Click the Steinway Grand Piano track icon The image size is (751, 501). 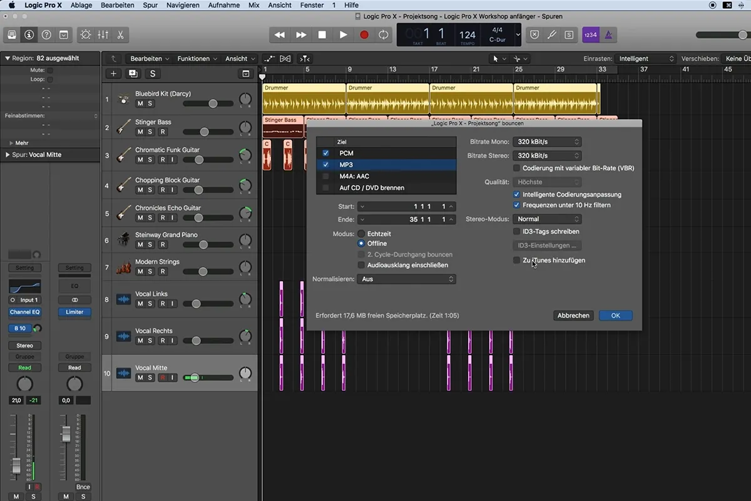coord(123,240)
